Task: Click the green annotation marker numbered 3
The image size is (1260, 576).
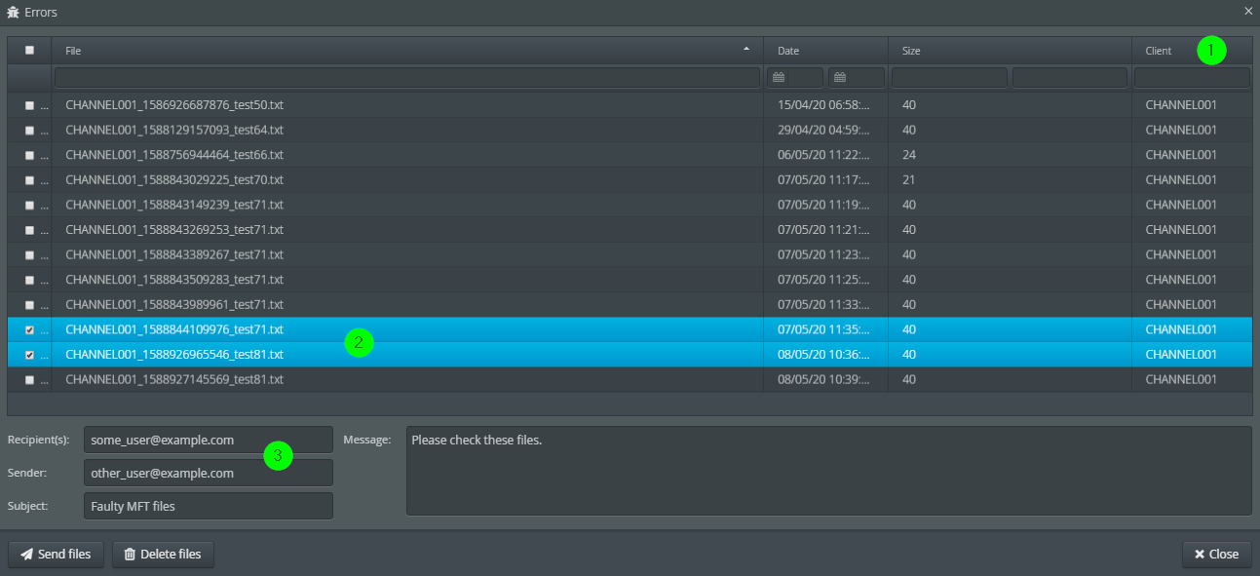Action: tap(279, 455)
